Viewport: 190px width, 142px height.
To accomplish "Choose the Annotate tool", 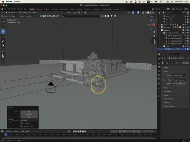I will (3, 51).
